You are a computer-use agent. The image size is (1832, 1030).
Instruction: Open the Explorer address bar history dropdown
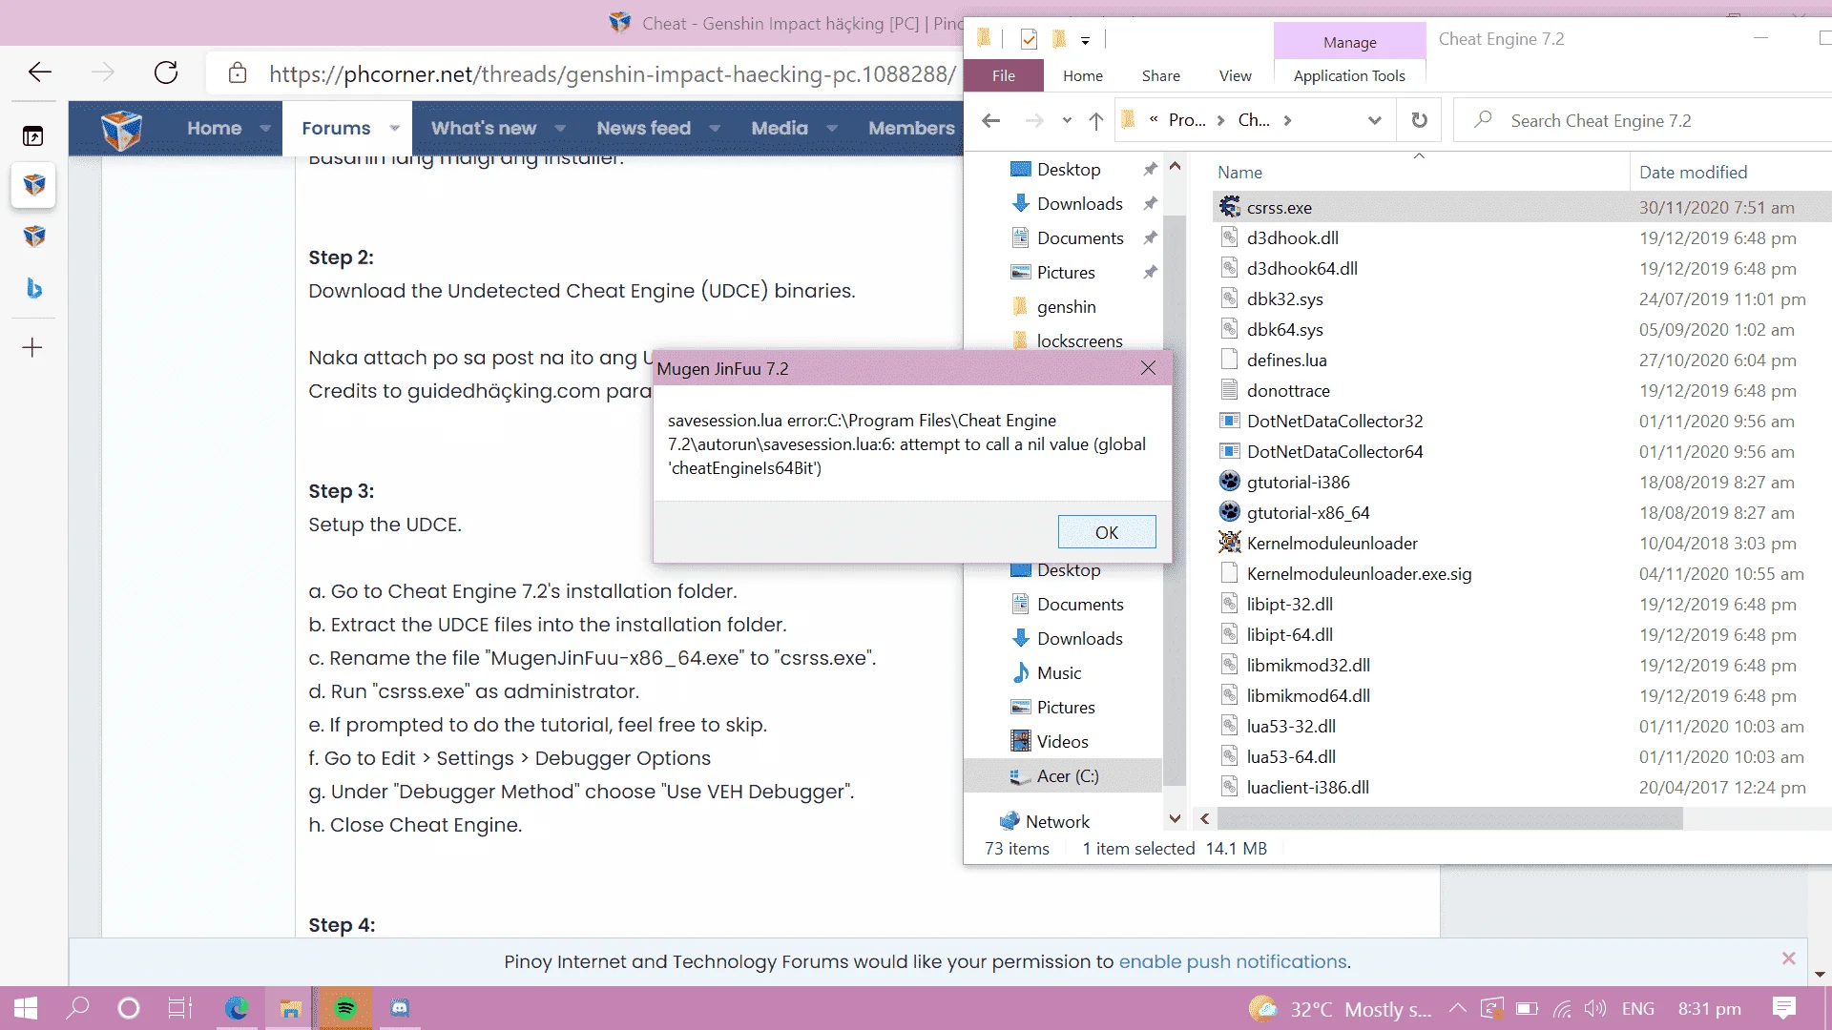(x=1374, y=120)
